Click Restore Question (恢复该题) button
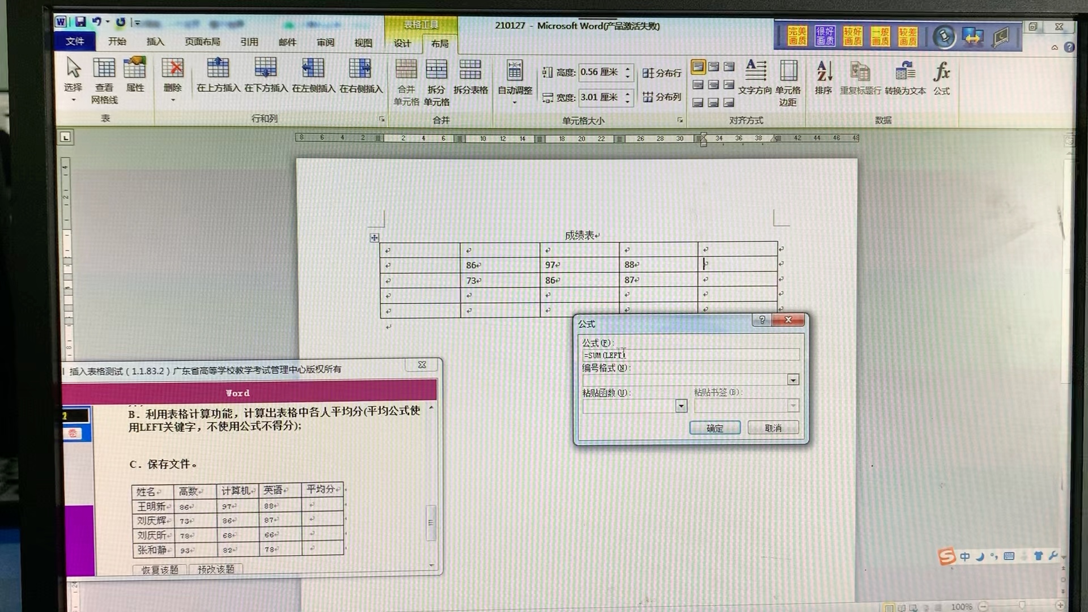Screen dimensions: 1088x612 pos(160,569)
